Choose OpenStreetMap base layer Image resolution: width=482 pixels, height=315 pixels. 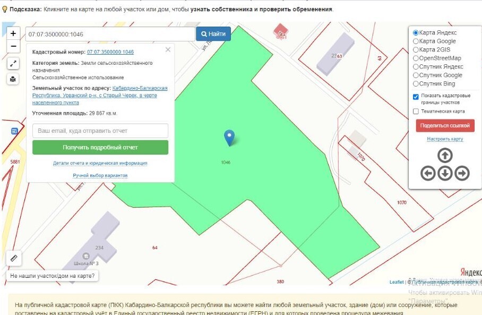416,58
